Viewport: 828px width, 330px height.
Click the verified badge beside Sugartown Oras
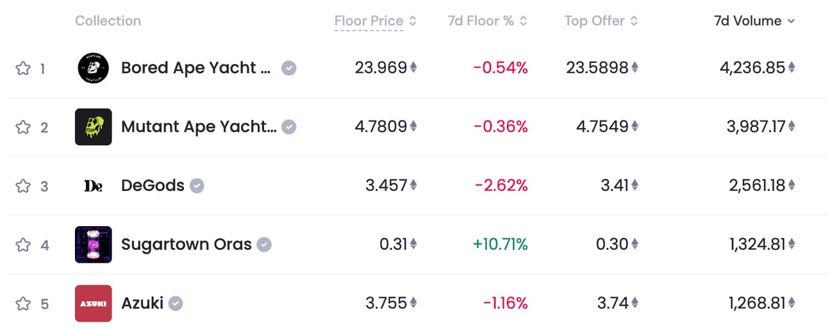tap(264, 245)
